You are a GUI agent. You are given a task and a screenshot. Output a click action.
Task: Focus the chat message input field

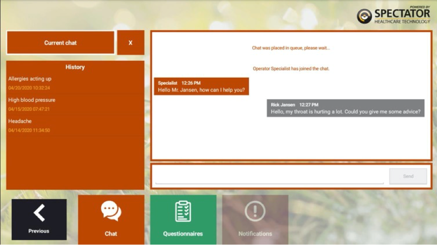pos(269,176)
